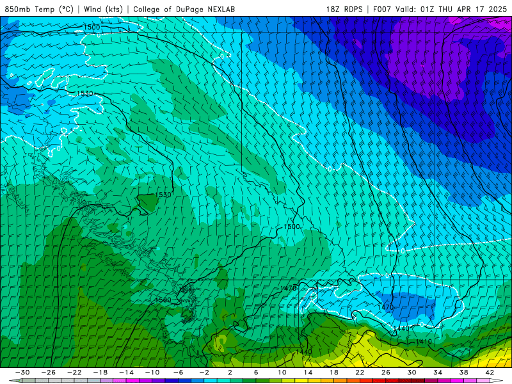512x384 pixels.
Task: Select the "College of DuPage NEXLAB" text
Action: coord(184,9)
